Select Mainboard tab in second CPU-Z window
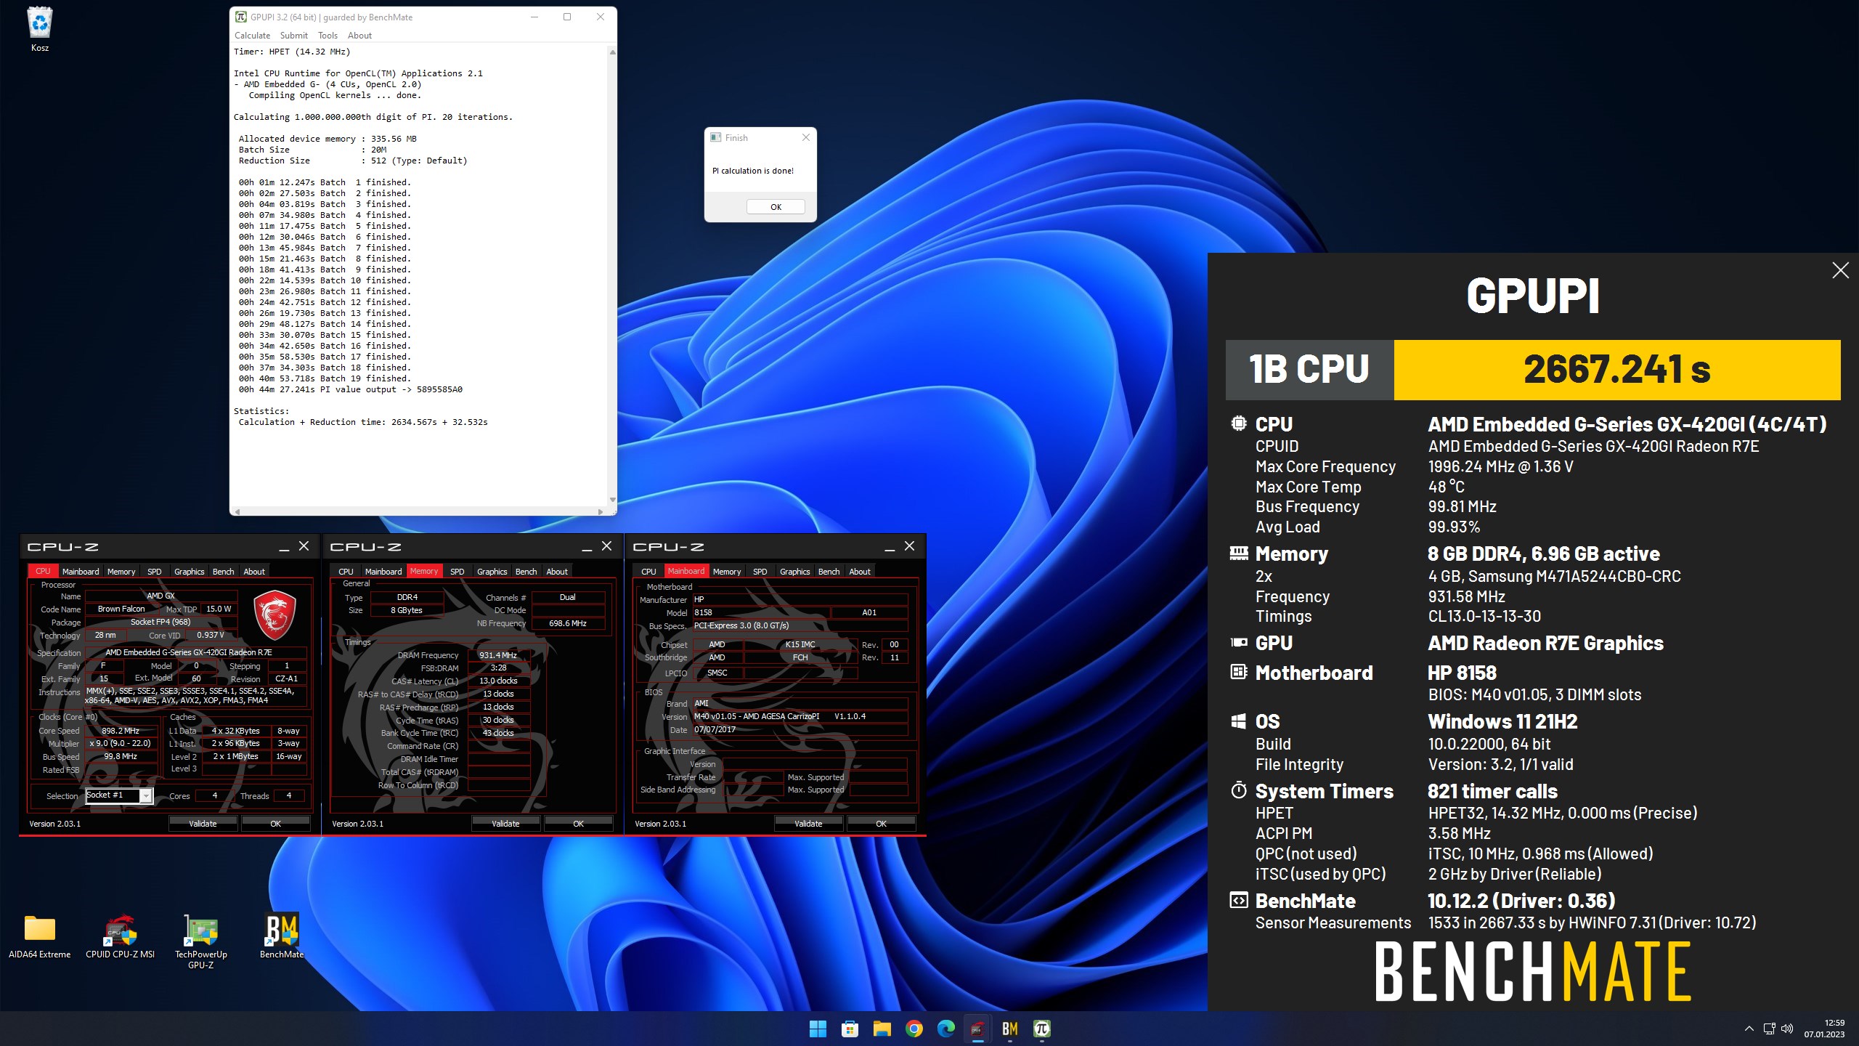The image size is (1859, 1046). coord(383,572)
